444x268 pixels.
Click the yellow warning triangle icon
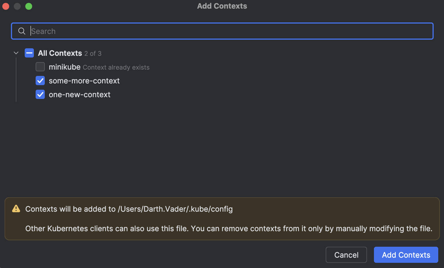click(x=16, y=209)
